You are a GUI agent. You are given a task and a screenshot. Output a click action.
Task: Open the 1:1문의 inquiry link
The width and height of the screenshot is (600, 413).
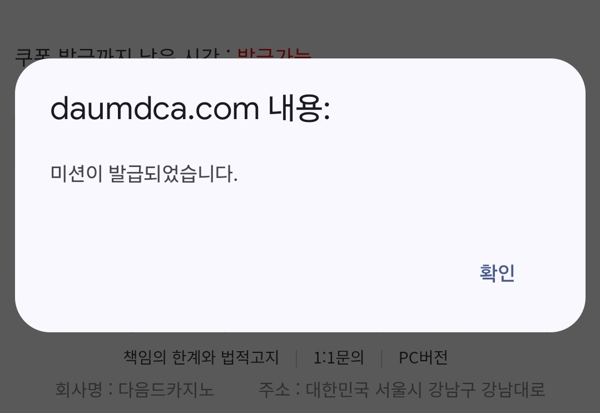(338, 357)
